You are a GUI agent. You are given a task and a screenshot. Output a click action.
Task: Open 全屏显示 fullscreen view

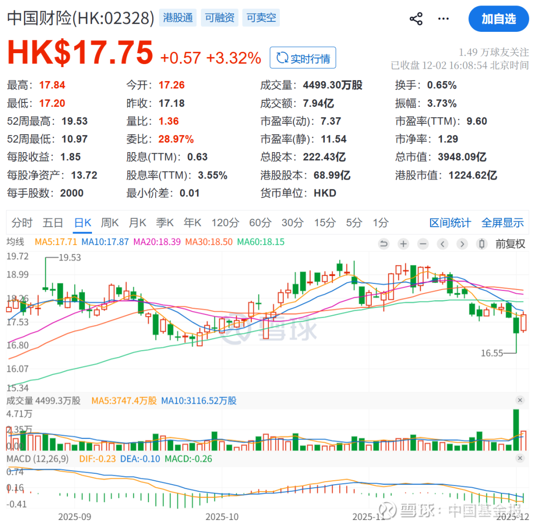click(x=502, y=223)
